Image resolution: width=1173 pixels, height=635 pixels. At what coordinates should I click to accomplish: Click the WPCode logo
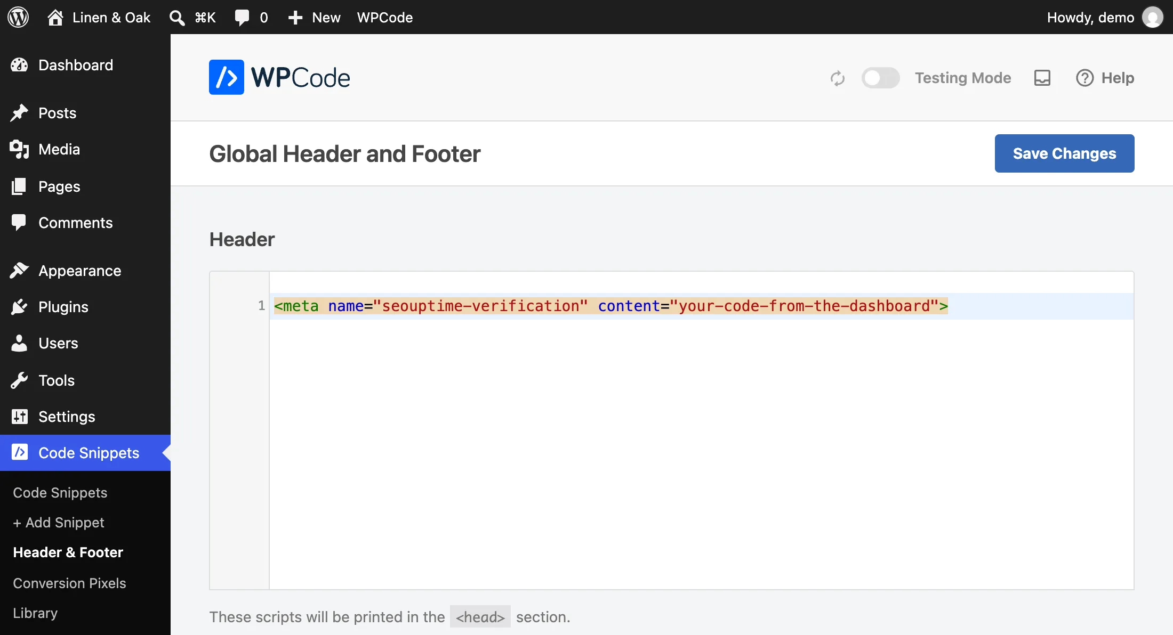point(279,77)
